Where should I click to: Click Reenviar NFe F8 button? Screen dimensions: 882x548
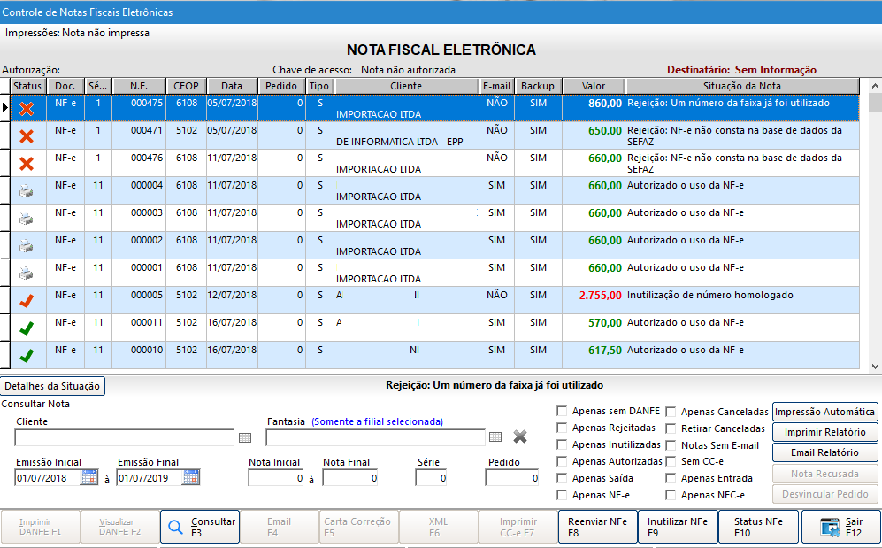click(x=597, y=527)
